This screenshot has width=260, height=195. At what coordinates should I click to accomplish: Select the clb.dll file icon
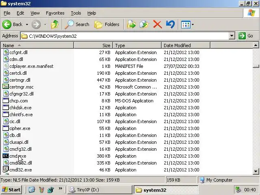(6, 135)
